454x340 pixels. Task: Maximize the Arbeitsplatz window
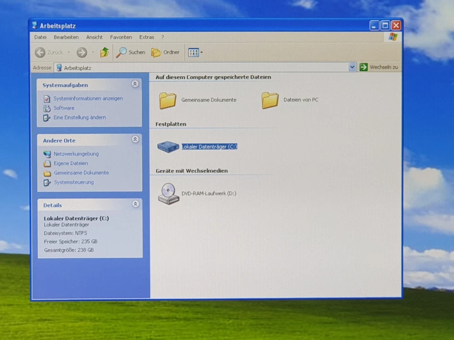pos(385,25)
